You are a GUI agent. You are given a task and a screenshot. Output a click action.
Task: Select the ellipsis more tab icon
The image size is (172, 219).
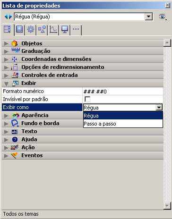click(76, 29)
